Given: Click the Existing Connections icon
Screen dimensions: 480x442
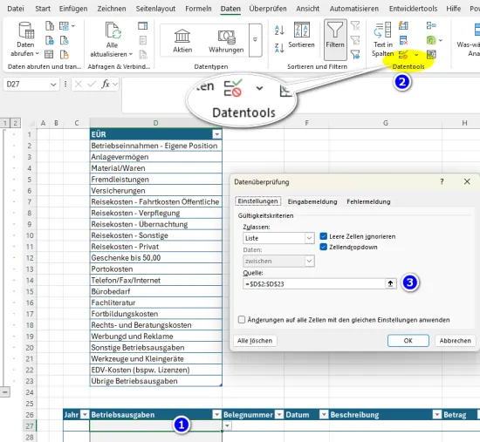Looking at the screenshot, I should 65,54.
